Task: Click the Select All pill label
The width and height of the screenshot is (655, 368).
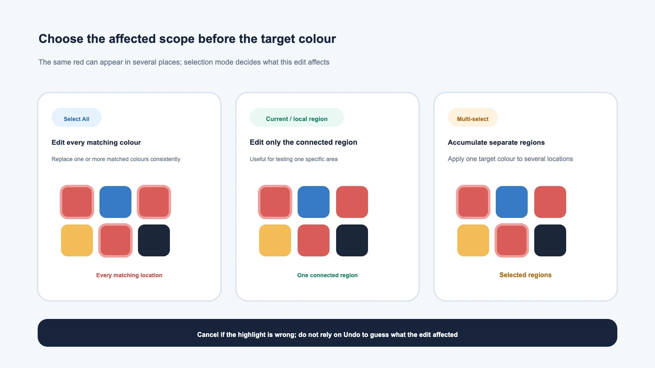Action: 77,119
